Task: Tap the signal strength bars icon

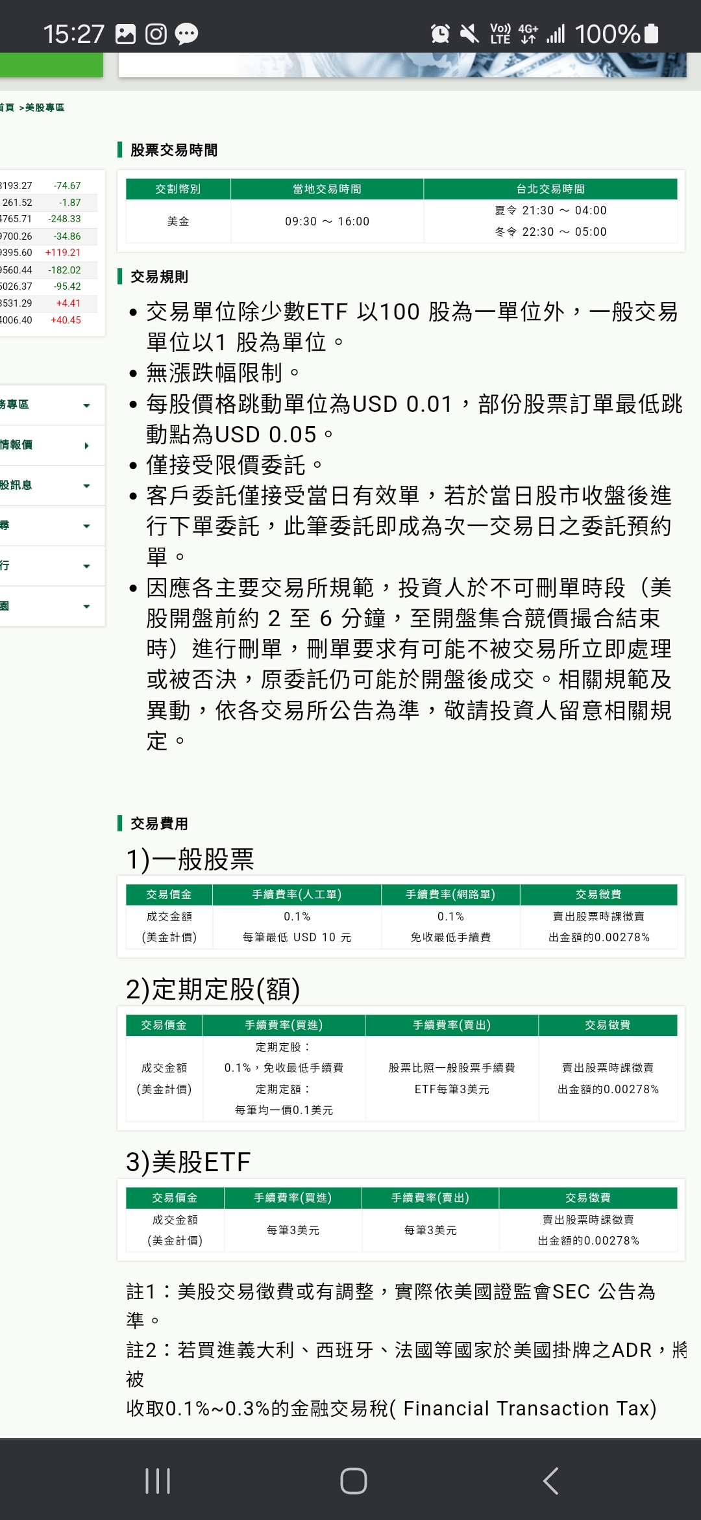Action: (556, 34)
